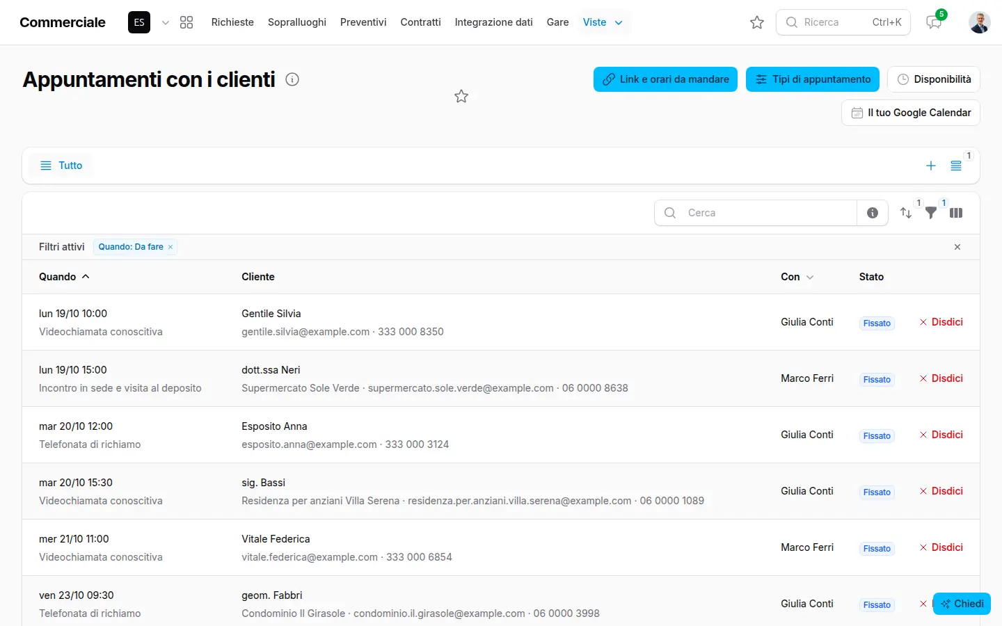Screen dimensions: 1002x626
Task: Open the Chiedi assistant button
Action: [962, 604]
